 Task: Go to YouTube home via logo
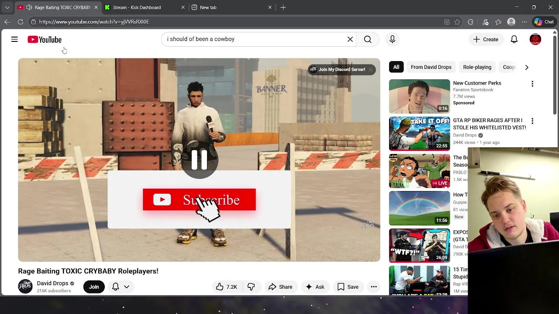tap(45, 40)
